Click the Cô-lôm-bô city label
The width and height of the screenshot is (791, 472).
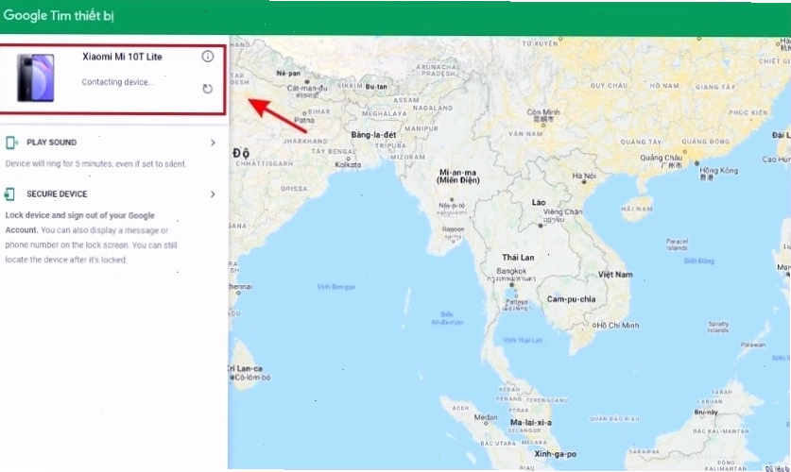click(x=250, y=378)
